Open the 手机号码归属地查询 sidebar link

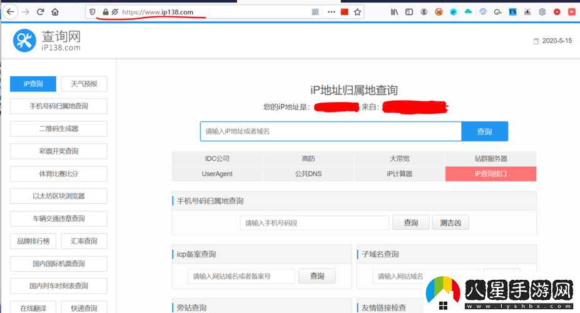[59, 106]
